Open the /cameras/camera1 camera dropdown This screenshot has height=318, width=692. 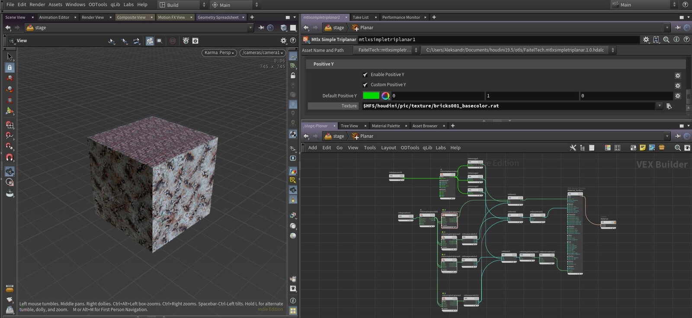[263, 53]
